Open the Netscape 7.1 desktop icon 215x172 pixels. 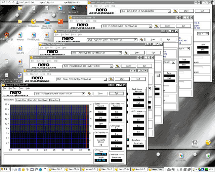point(74,10)
